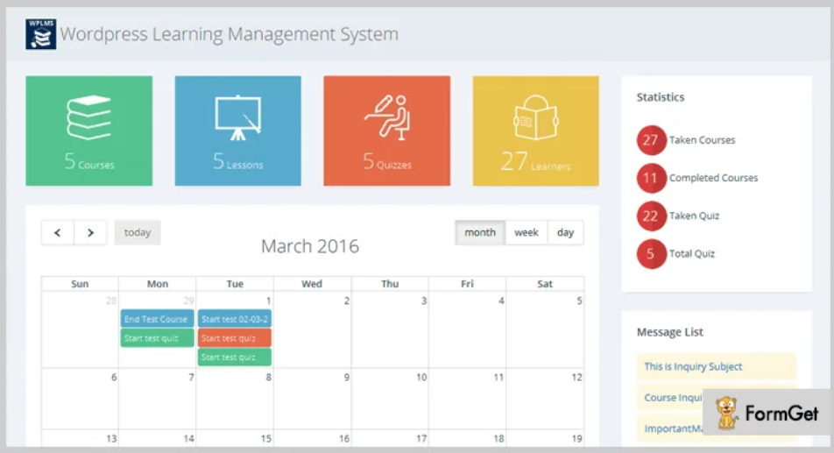Screen dimensions: 834x453
Task: Open the yellow Learners tile
Action: tap(535, 131)
